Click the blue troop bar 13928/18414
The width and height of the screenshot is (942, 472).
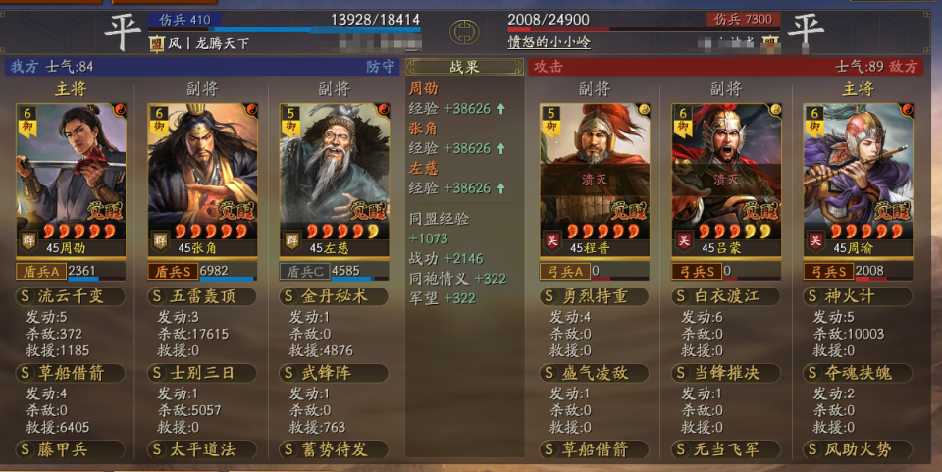coord(284,28)
